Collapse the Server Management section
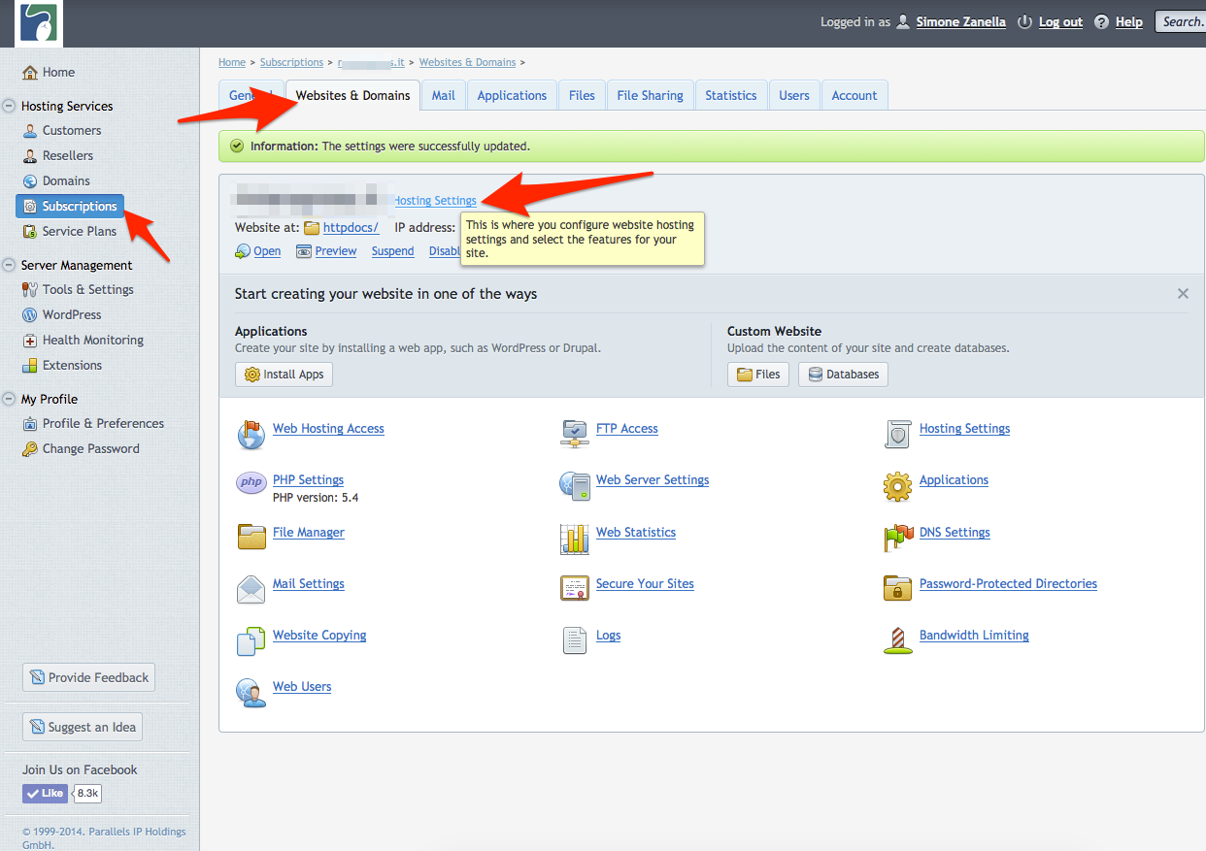This screenshot has width=1206, height=851. (10, 265)
